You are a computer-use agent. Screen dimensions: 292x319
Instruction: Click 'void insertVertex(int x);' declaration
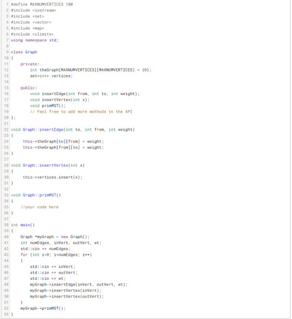click(59, 100)
